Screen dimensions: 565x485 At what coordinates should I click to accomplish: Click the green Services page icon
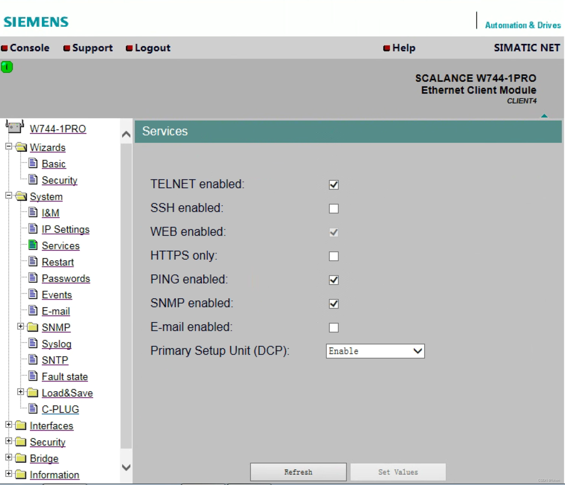pyautogui.click(x=33, y=245)
